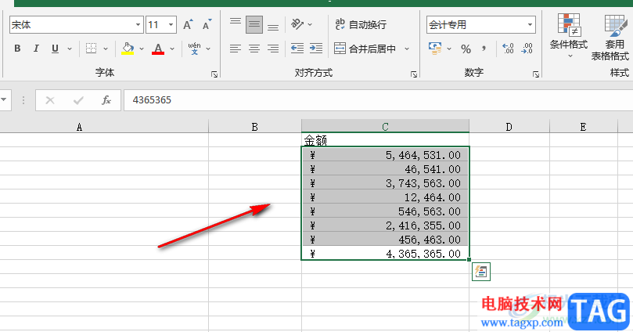633x332 pixels.
Task: Select column B header
Action: coord(255,127)
